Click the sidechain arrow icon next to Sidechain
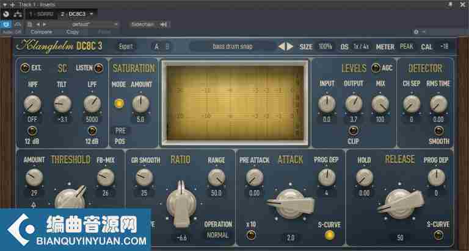469x251 pixels. point(163,24)
